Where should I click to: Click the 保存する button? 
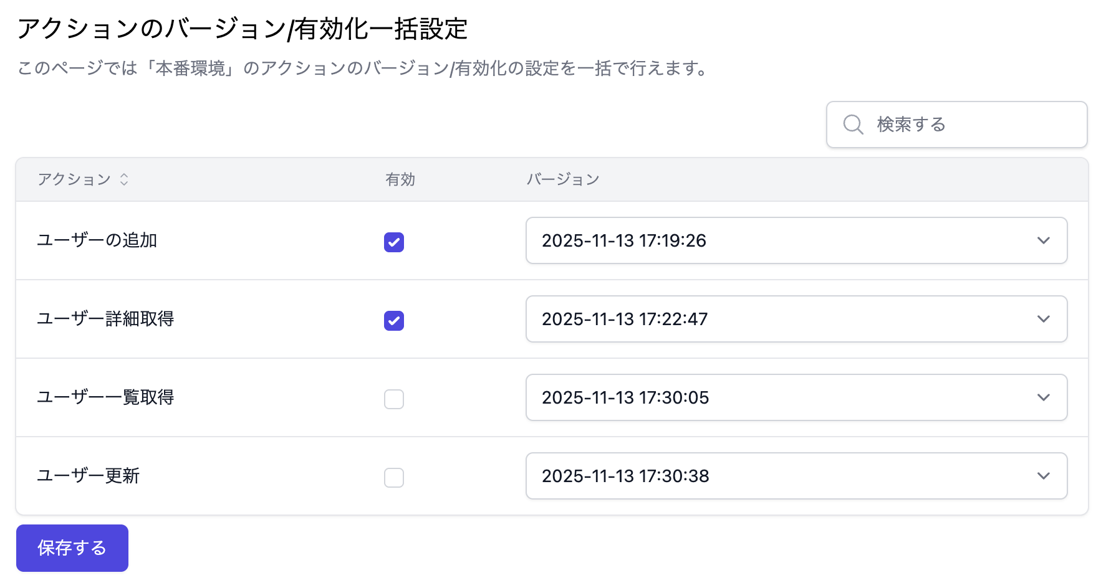72,548
